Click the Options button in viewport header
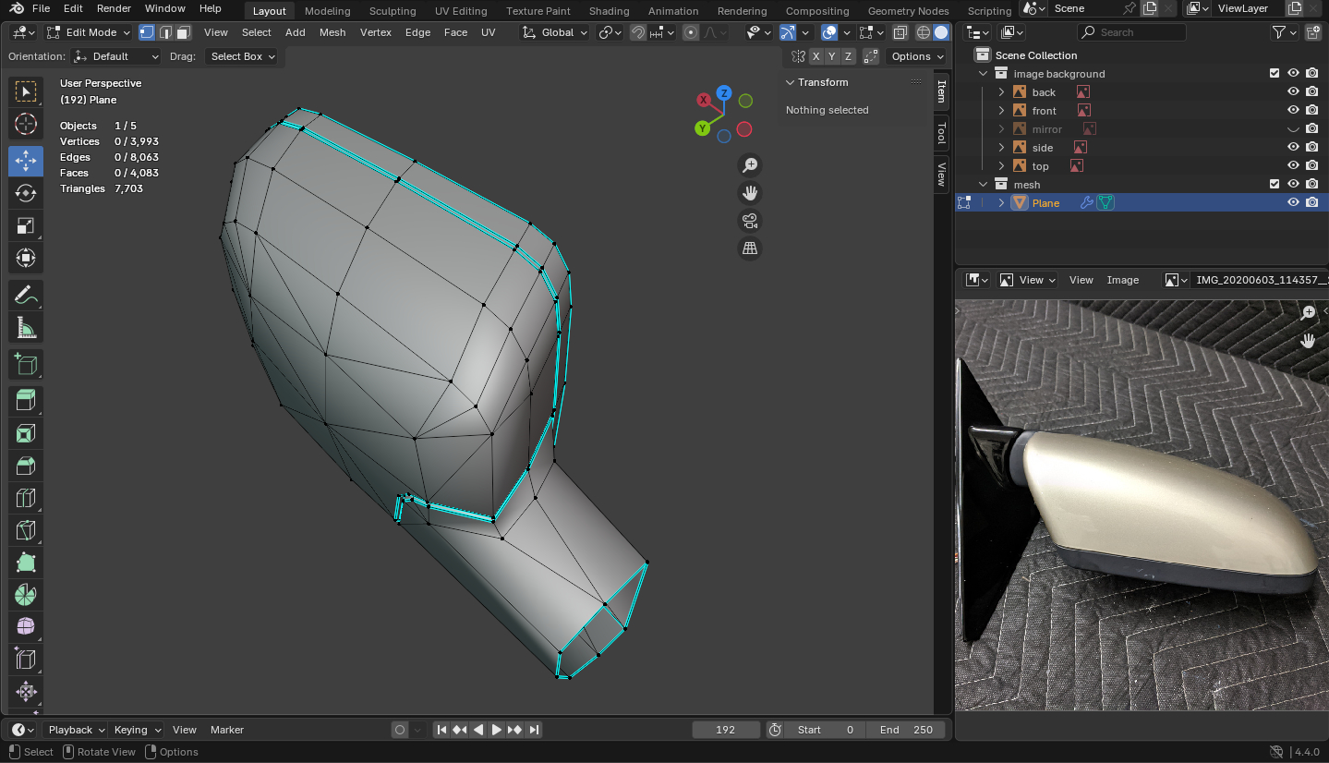 pos(916,56)
